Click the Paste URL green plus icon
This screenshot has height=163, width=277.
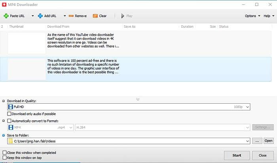click(6, 16)
